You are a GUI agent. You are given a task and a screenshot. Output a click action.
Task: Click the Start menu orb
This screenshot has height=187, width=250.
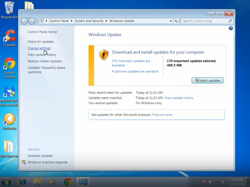pyautogui.click(x=7, y=182)
